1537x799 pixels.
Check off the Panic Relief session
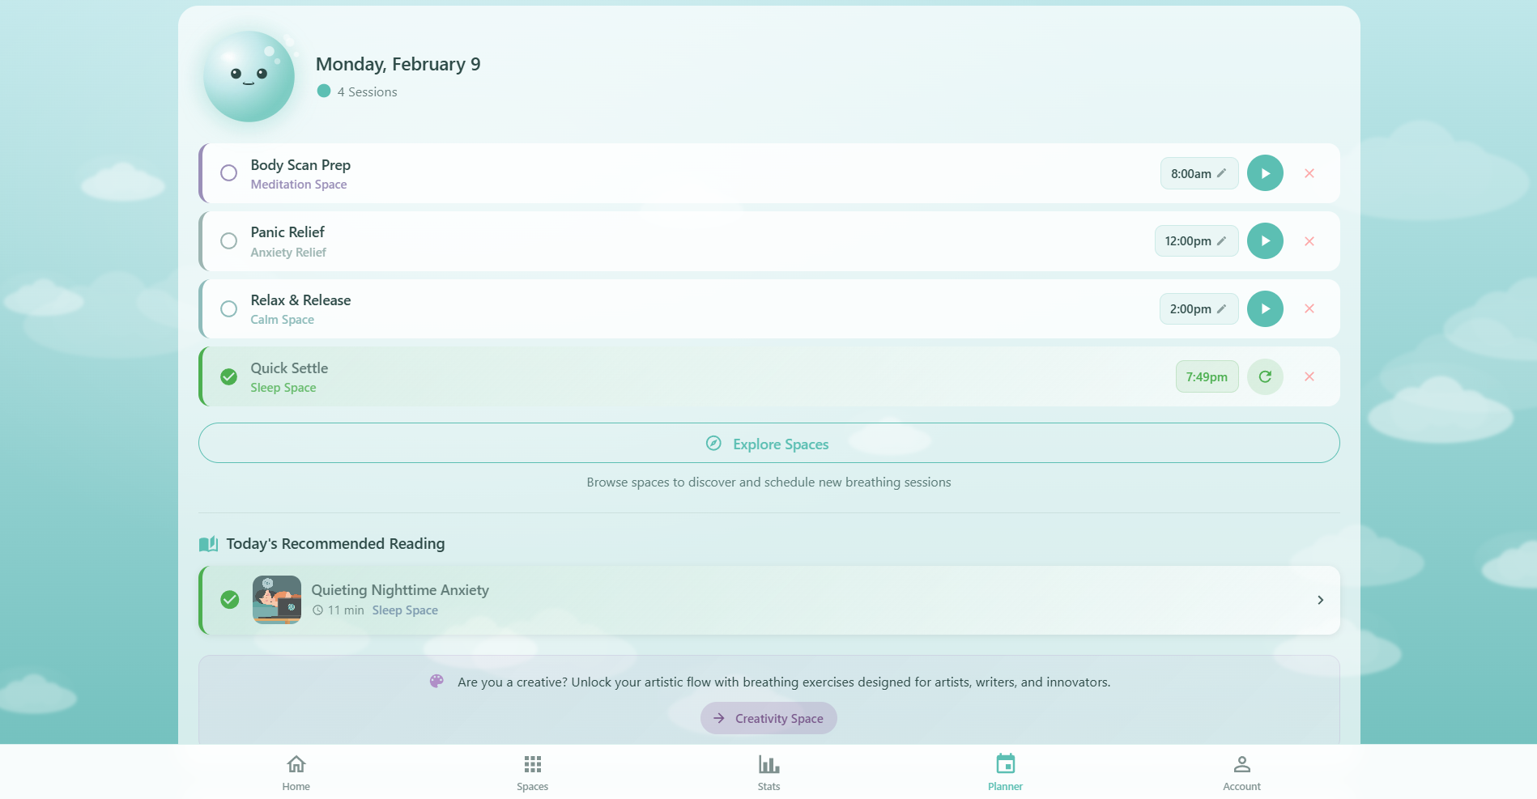(229, 241)
